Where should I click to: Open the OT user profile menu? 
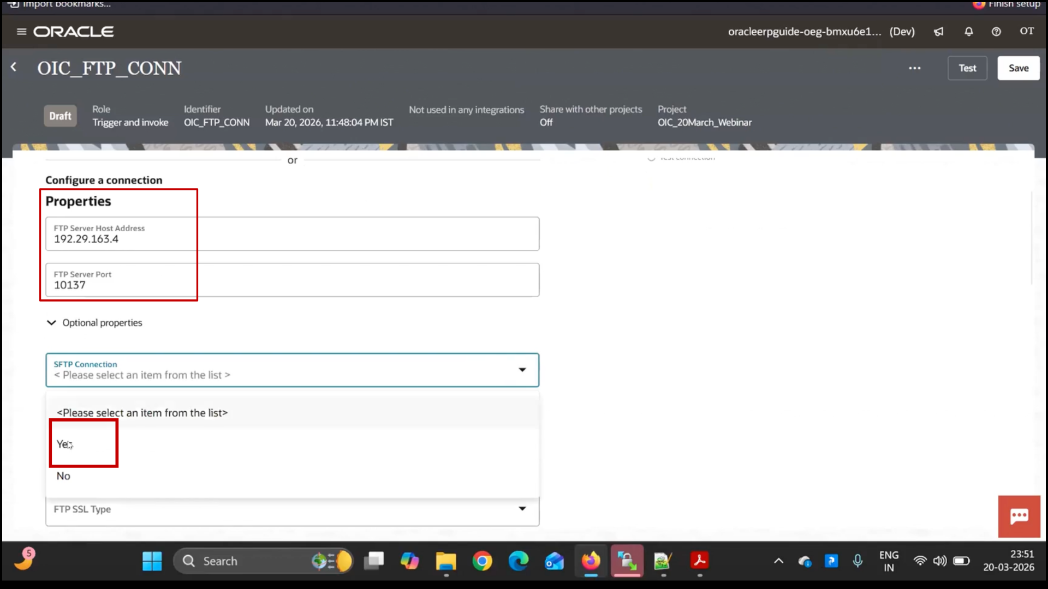(1027, 31)
